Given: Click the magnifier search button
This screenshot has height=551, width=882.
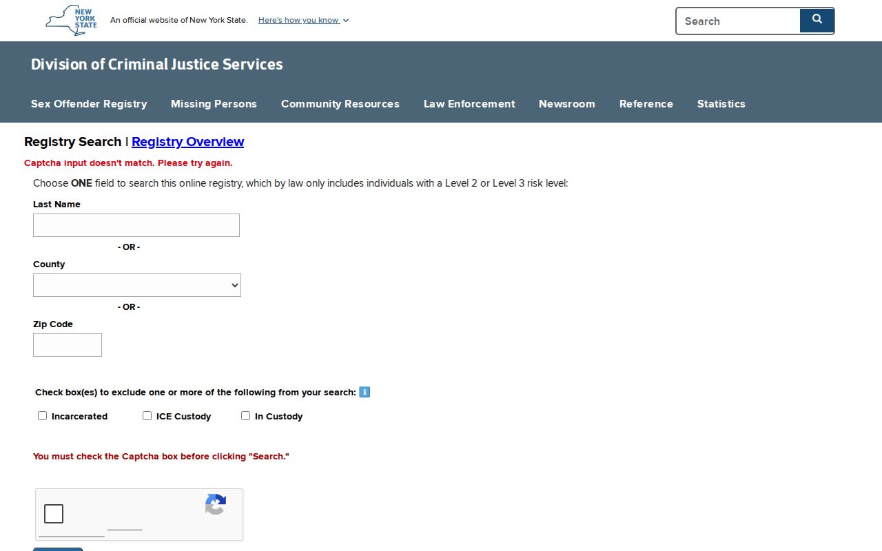Looking at the screenshot, I should pyautogui.click(x=817, y=21).
